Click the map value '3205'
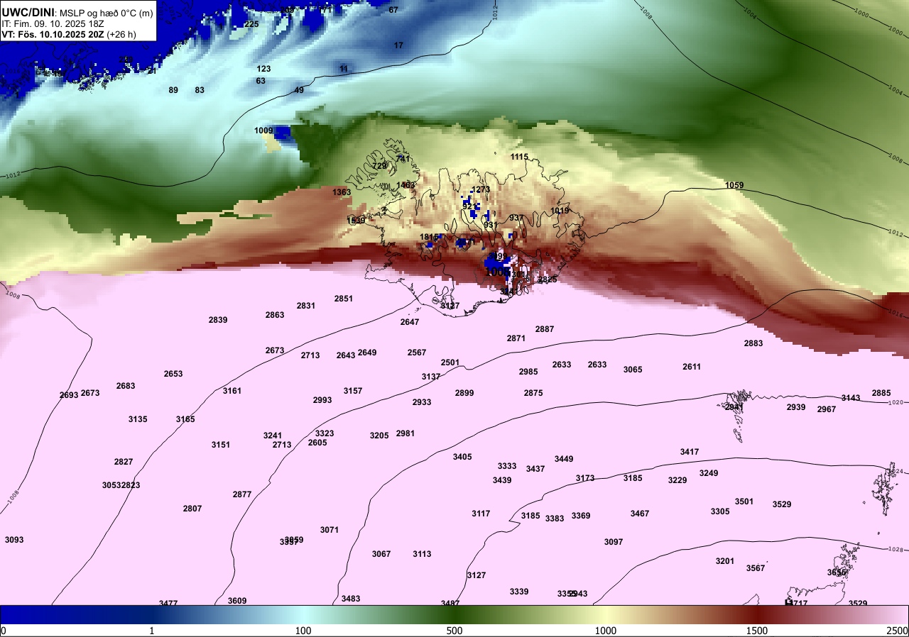This screenshot has width=909, height=637. point(379,436)
